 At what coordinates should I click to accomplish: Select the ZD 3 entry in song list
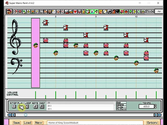click(80, 109)
